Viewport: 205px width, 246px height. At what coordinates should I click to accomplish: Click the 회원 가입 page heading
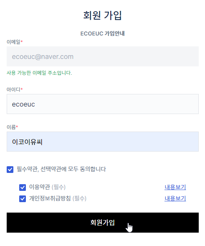(x=102, y=15)
